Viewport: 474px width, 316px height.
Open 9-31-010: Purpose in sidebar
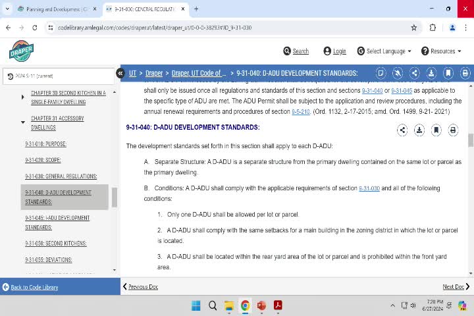(x=45, y=144)
